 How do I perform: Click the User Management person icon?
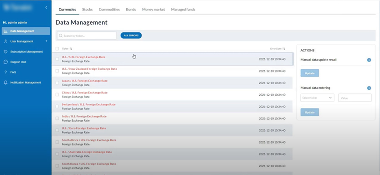[6, 41]
